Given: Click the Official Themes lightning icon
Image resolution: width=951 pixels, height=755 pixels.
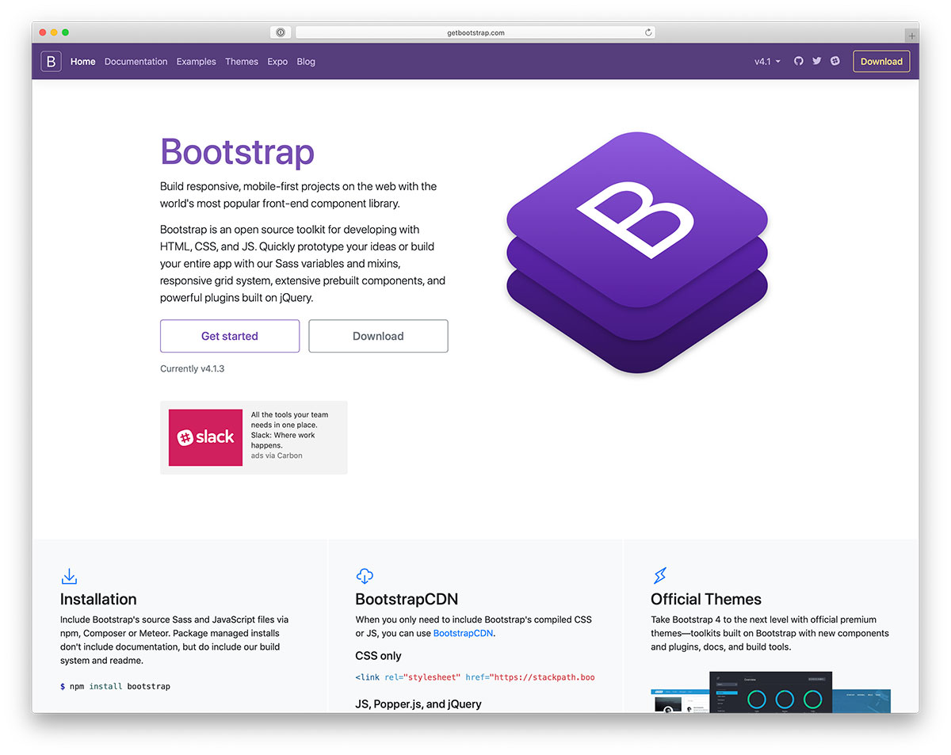Looking at the screenshot, I should coord(660,575).
